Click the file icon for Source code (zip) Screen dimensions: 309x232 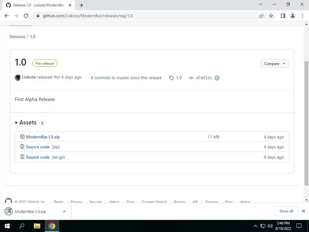(22, 147)
